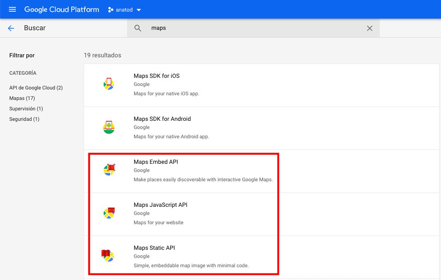Open the Maps SDK for iOS result
The image size is (441, 280).
(x=157, y=76)
